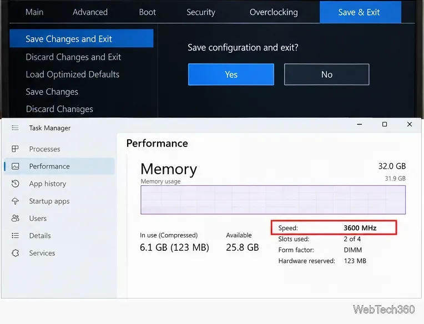The height and width of the screenshot is (324, 424).
Task: Click the Startup apps gauge icon
Action: click(x=15, y=201)
